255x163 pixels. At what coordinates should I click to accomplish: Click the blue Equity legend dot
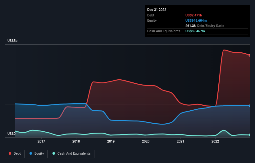point(31,153)
